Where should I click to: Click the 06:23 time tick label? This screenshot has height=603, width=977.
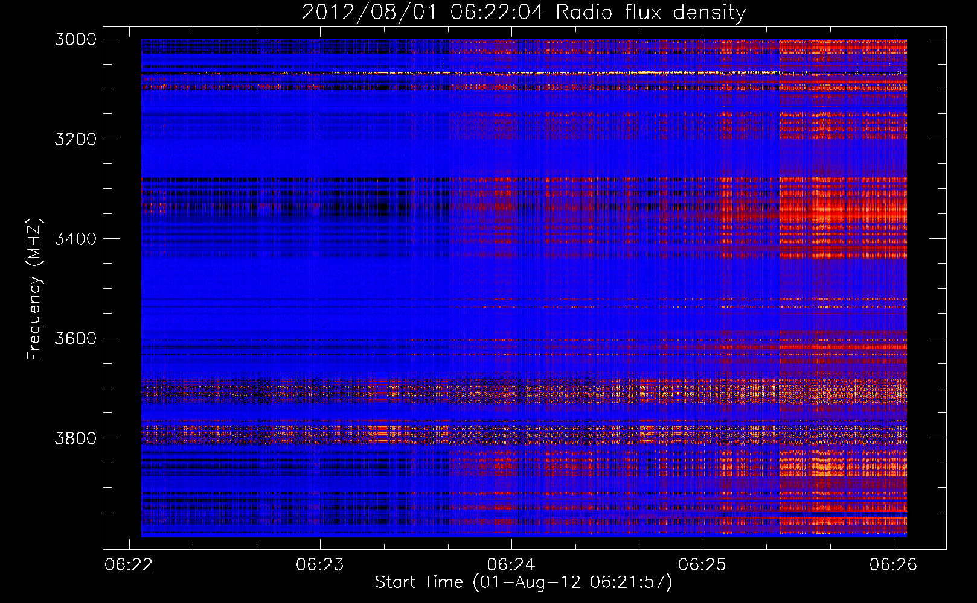(320, 564)
